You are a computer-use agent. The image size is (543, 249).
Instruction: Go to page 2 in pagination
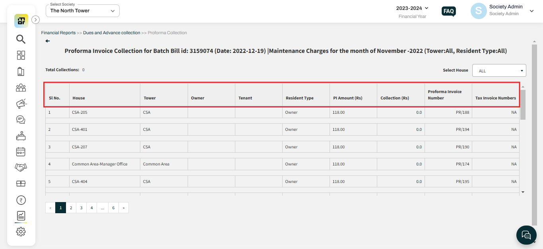[71, 208]
